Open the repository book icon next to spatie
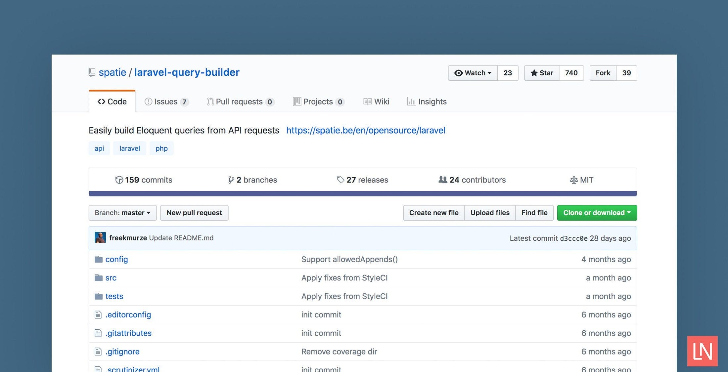This screenshot has width=728, height=372. pyautogui.click(x=92, y=72)
